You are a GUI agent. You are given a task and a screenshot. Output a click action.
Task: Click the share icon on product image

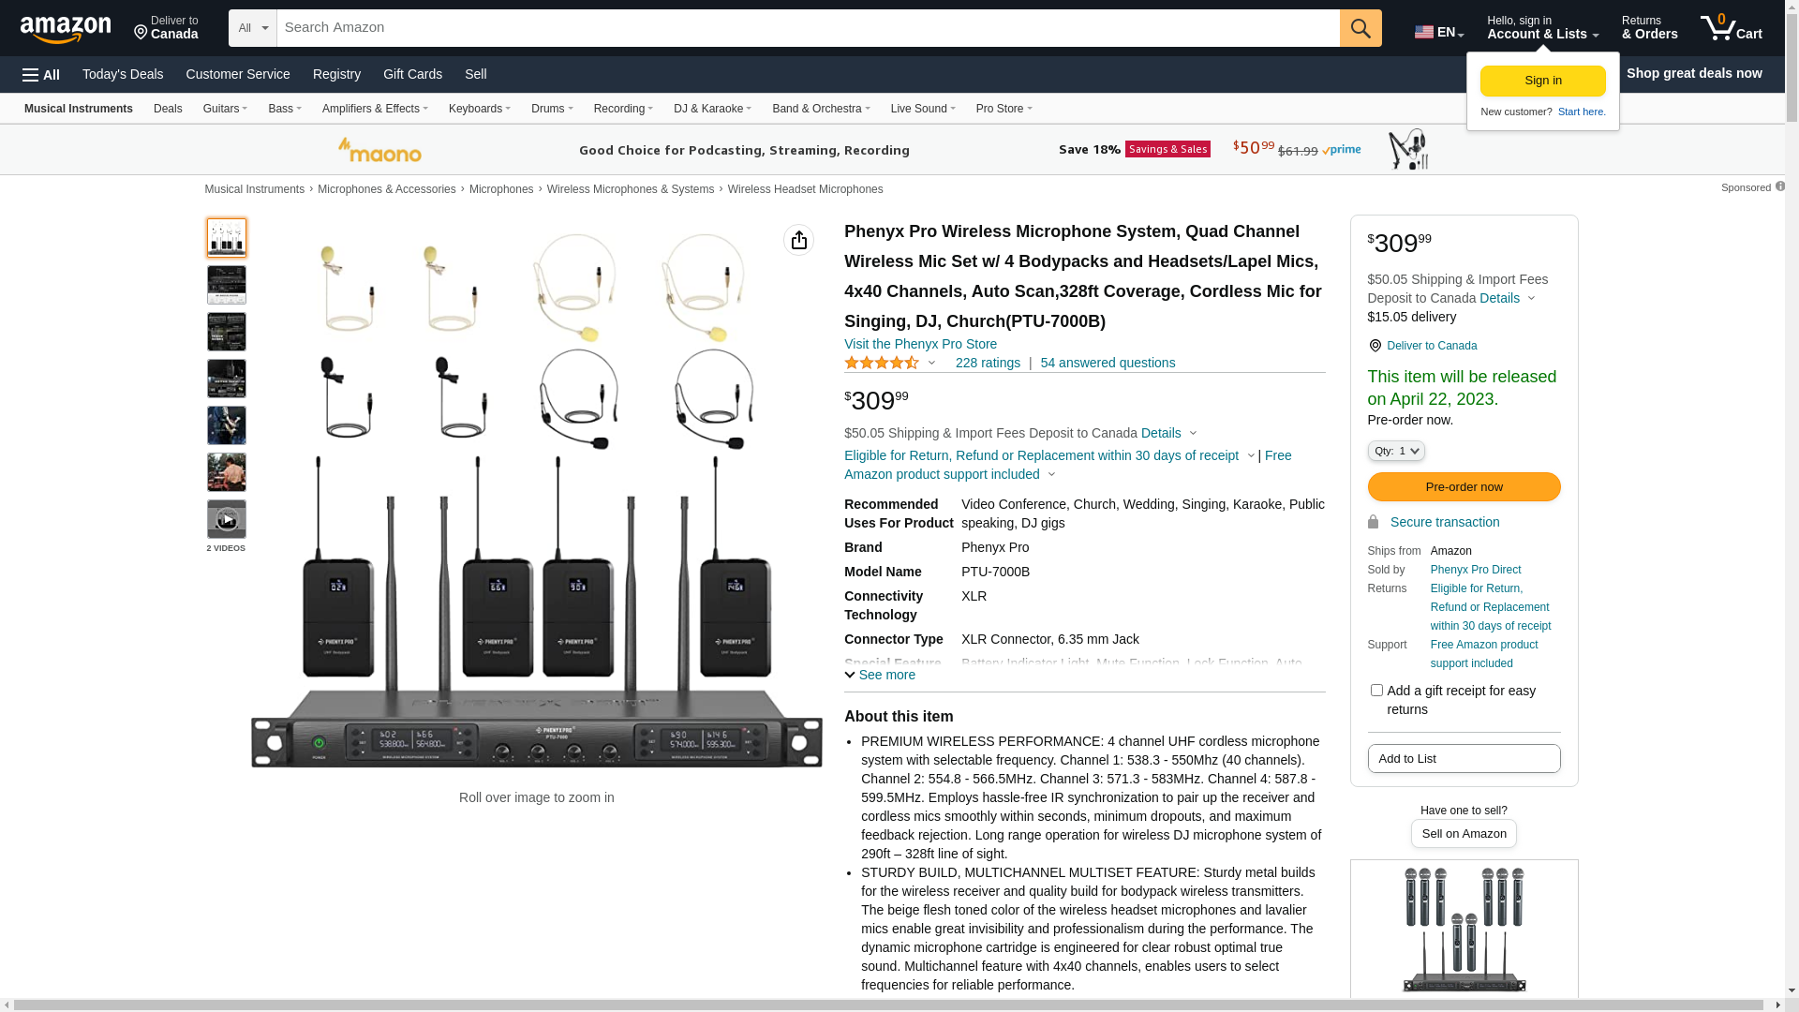coord(798,241)
